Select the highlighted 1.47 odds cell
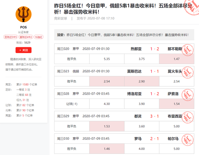199x155 pixels. 177,59
